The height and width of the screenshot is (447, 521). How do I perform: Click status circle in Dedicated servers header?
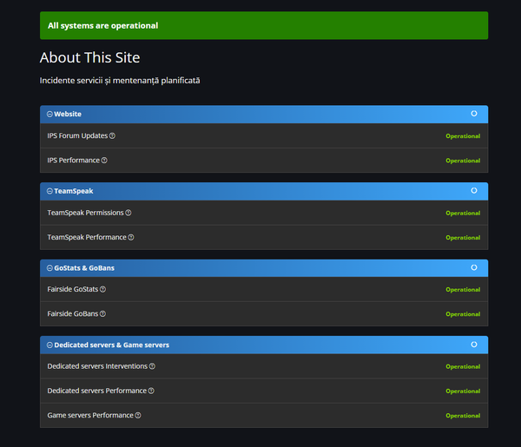click(474, 345)
